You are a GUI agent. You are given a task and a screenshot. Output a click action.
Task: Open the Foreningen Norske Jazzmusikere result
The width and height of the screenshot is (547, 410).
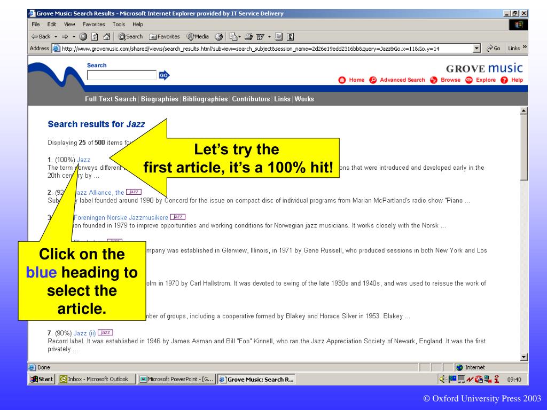pos(121,218)
